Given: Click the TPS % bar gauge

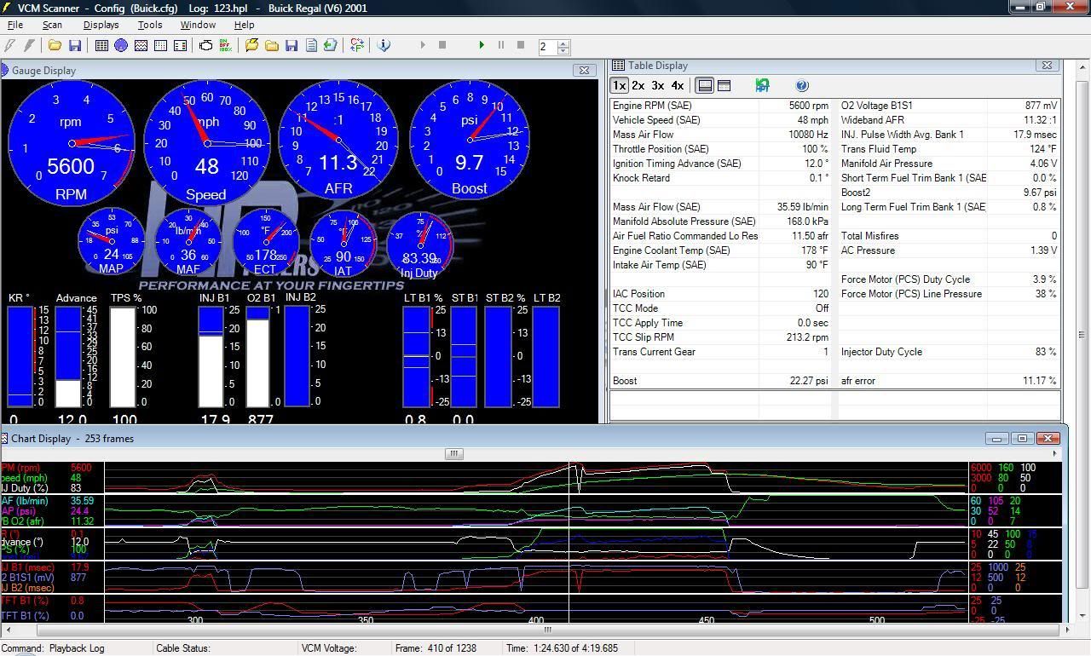Looking at the screenshot, I should 124,357.
